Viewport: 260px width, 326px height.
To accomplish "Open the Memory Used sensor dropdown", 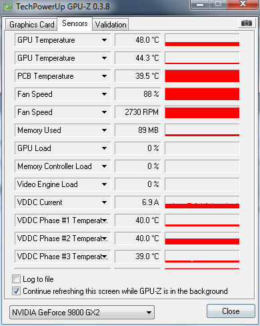I will [x=104, y=130].
